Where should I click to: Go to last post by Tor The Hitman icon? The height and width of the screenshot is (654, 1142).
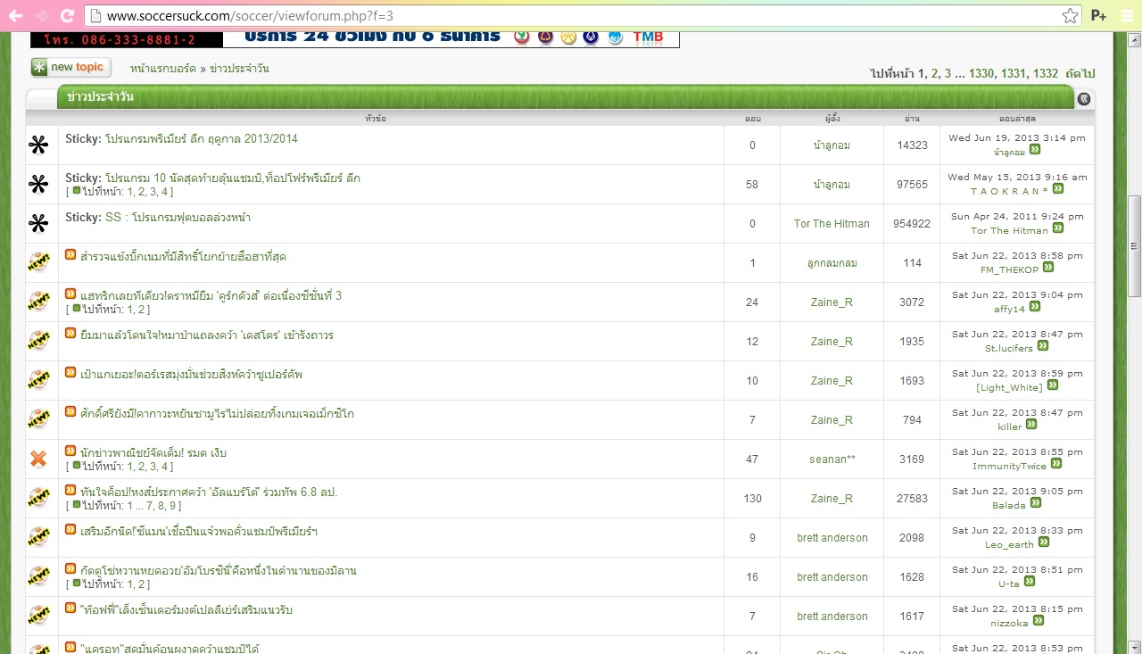1057,229
